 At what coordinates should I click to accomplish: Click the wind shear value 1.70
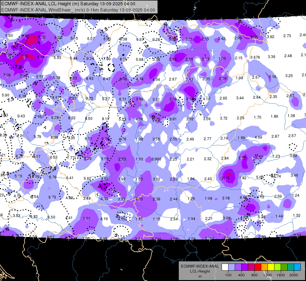pyautogui.click(x=258, y=117)
